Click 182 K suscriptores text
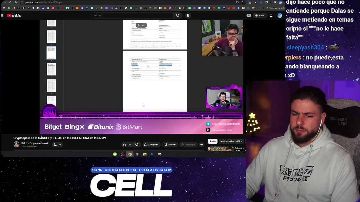The height and width of the screenshot is (202, 360). coord(29,146)
